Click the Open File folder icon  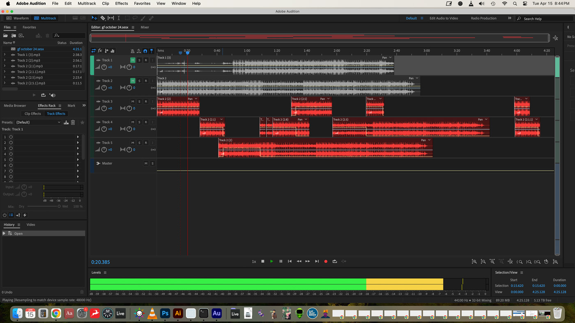tap(5, 36)
